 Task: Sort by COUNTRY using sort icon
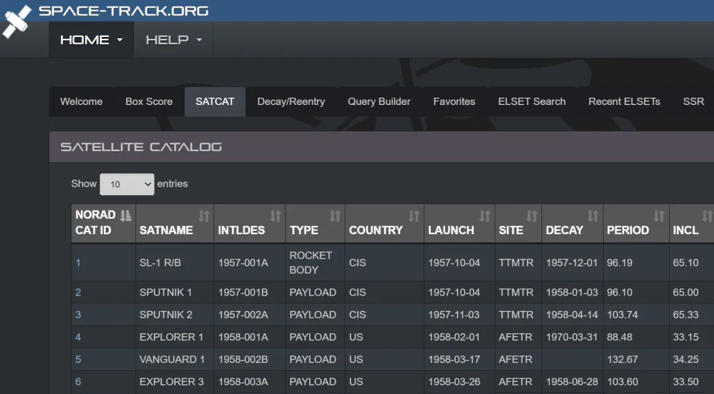point(414,216)
